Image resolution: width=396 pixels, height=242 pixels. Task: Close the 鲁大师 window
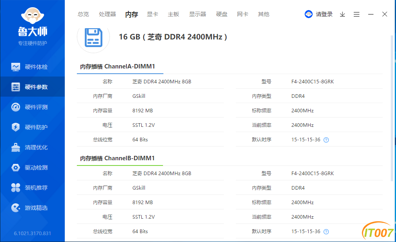tap(385, 14)
